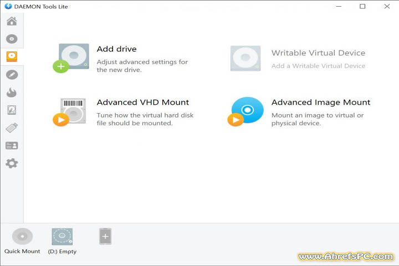The height and width of the screenshot is (266, 399).
Task: Maximize the DAEMON Tools Lite window
Action: (362, 6)
